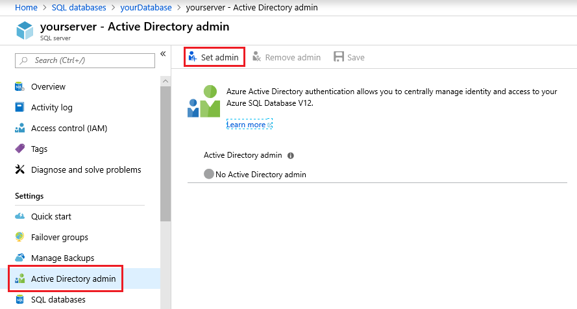Click the Remove admin button
Viewport: 577px width, 309px height.
(x=286, y=57)
